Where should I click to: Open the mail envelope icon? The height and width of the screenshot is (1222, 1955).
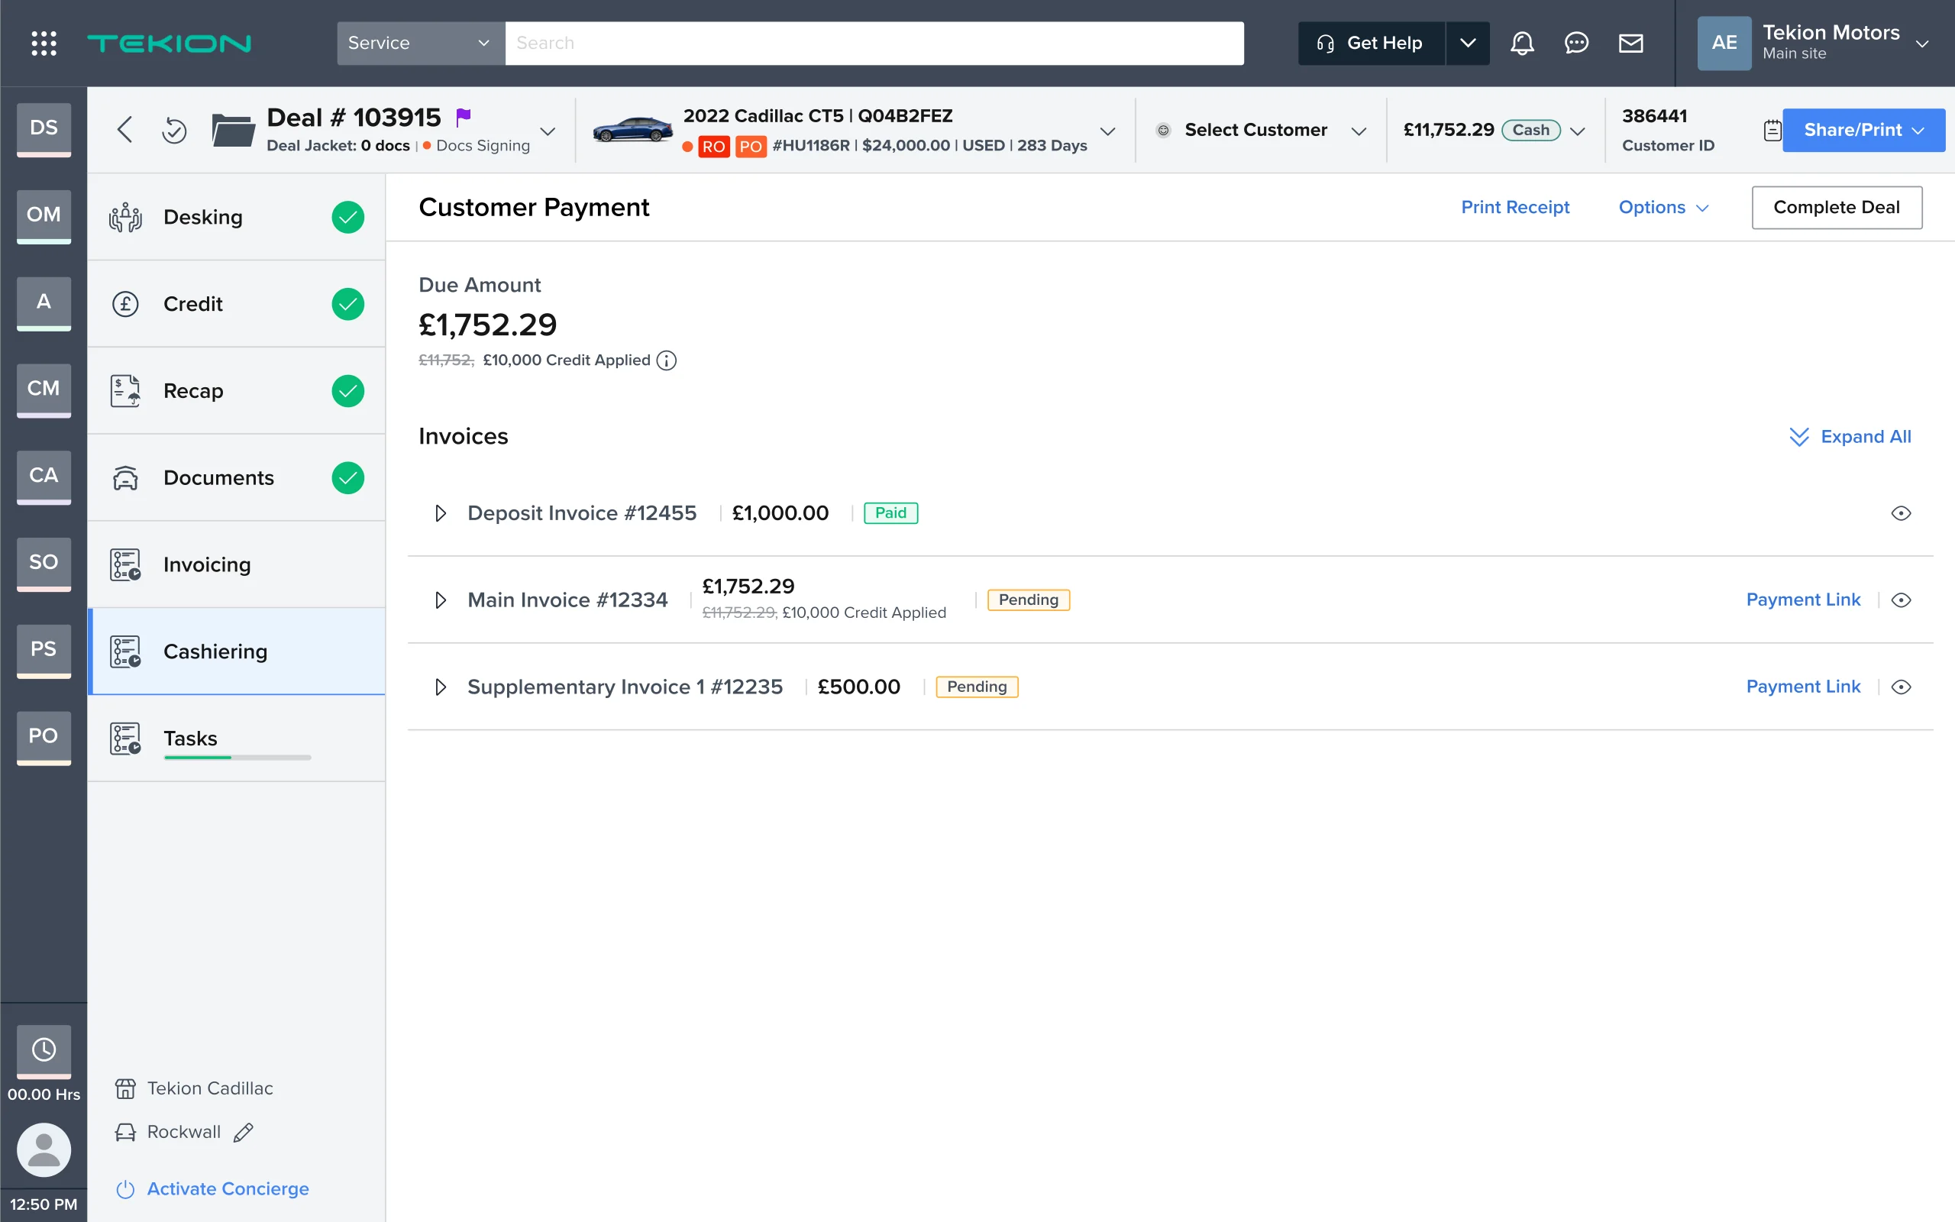(x=1630, y=43)
